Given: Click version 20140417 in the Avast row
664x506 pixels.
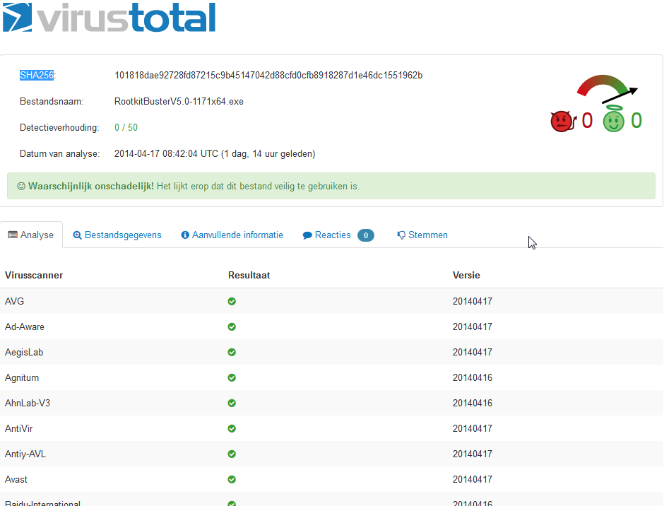Looking at the screenshot, I should tap(473, 479).
